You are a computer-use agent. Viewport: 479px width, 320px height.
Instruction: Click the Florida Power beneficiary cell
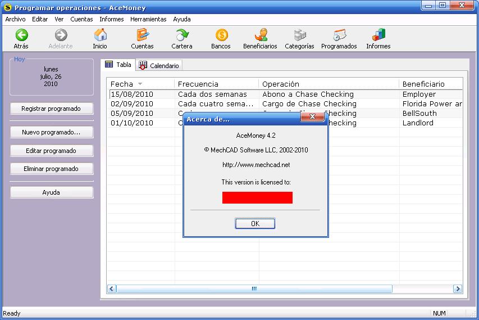pos(432,103)
